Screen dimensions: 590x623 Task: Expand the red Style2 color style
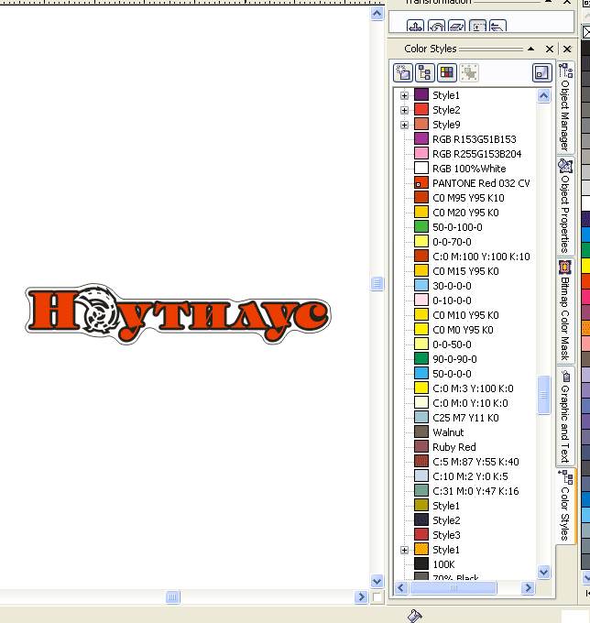point(404,110)
